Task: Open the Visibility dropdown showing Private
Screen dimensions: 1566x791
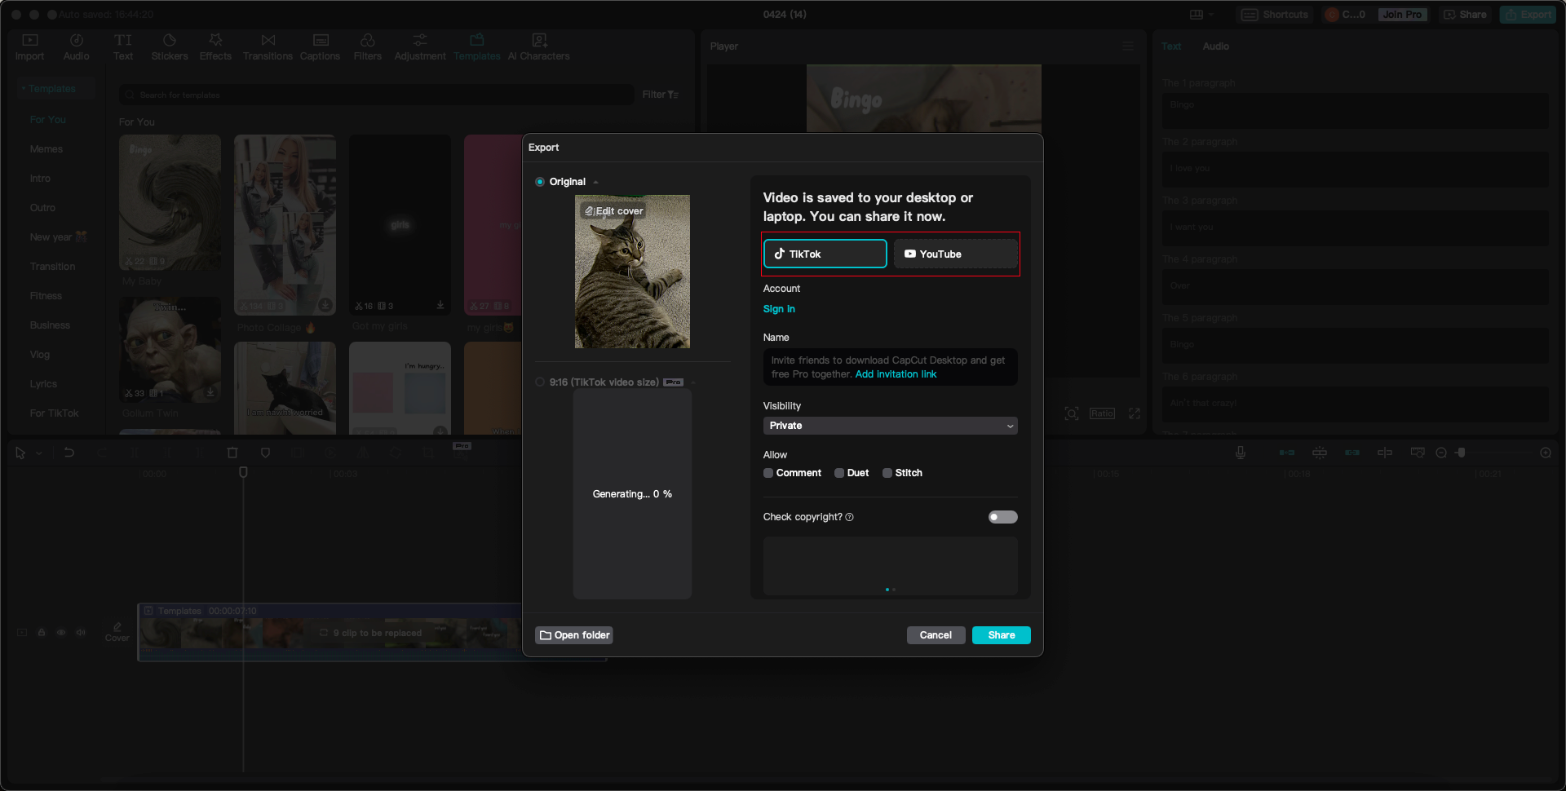Action: click(891, 426)
